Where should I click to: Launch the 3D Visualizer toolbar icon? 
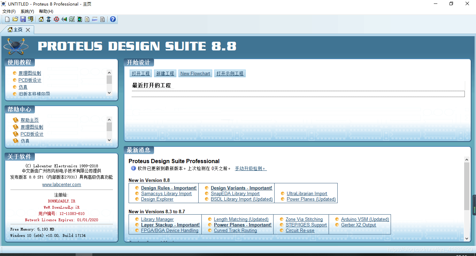point(64,19)
